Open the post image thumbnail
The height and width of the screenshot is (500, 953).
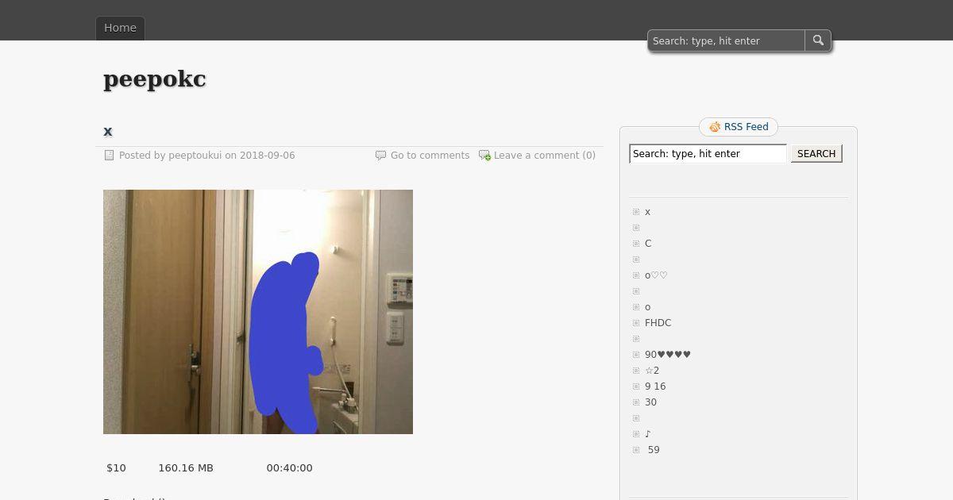coord(258,312)
